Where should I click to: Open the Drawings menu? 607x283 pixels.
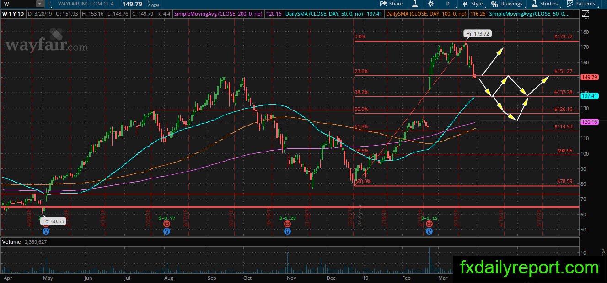click(x=507, y=4)
